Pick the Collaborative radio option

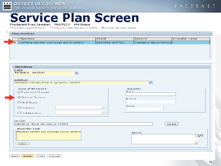(x=19, y=113)
